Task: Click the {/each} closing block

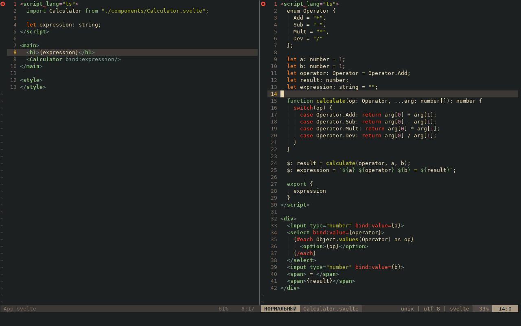Action: (305, 253)
